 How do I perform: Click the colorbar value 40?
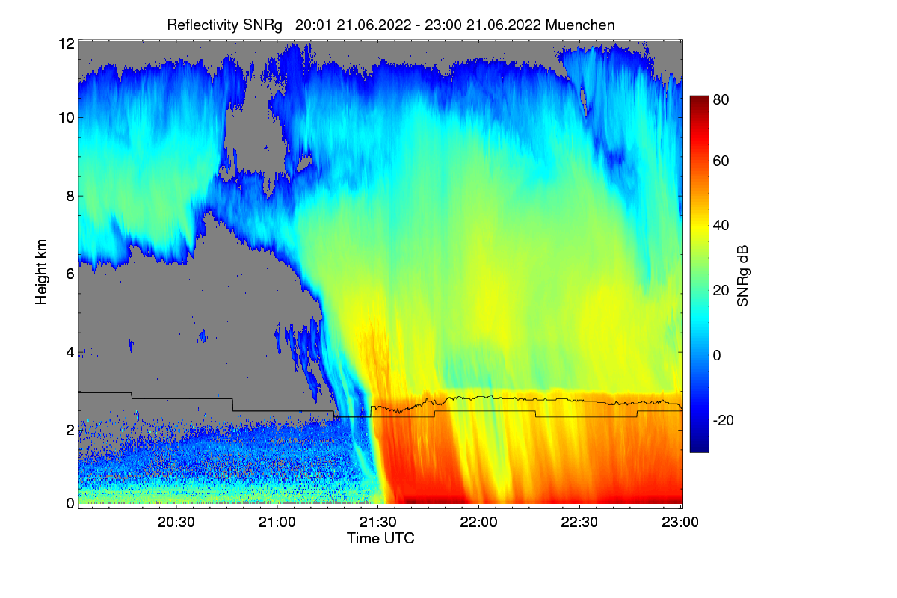(x=721, y=225)
